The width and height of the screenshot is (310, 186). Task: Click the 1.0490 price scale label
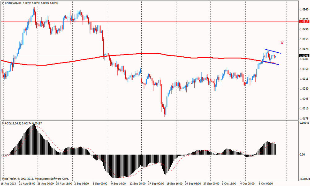click(x=304, y=29)
